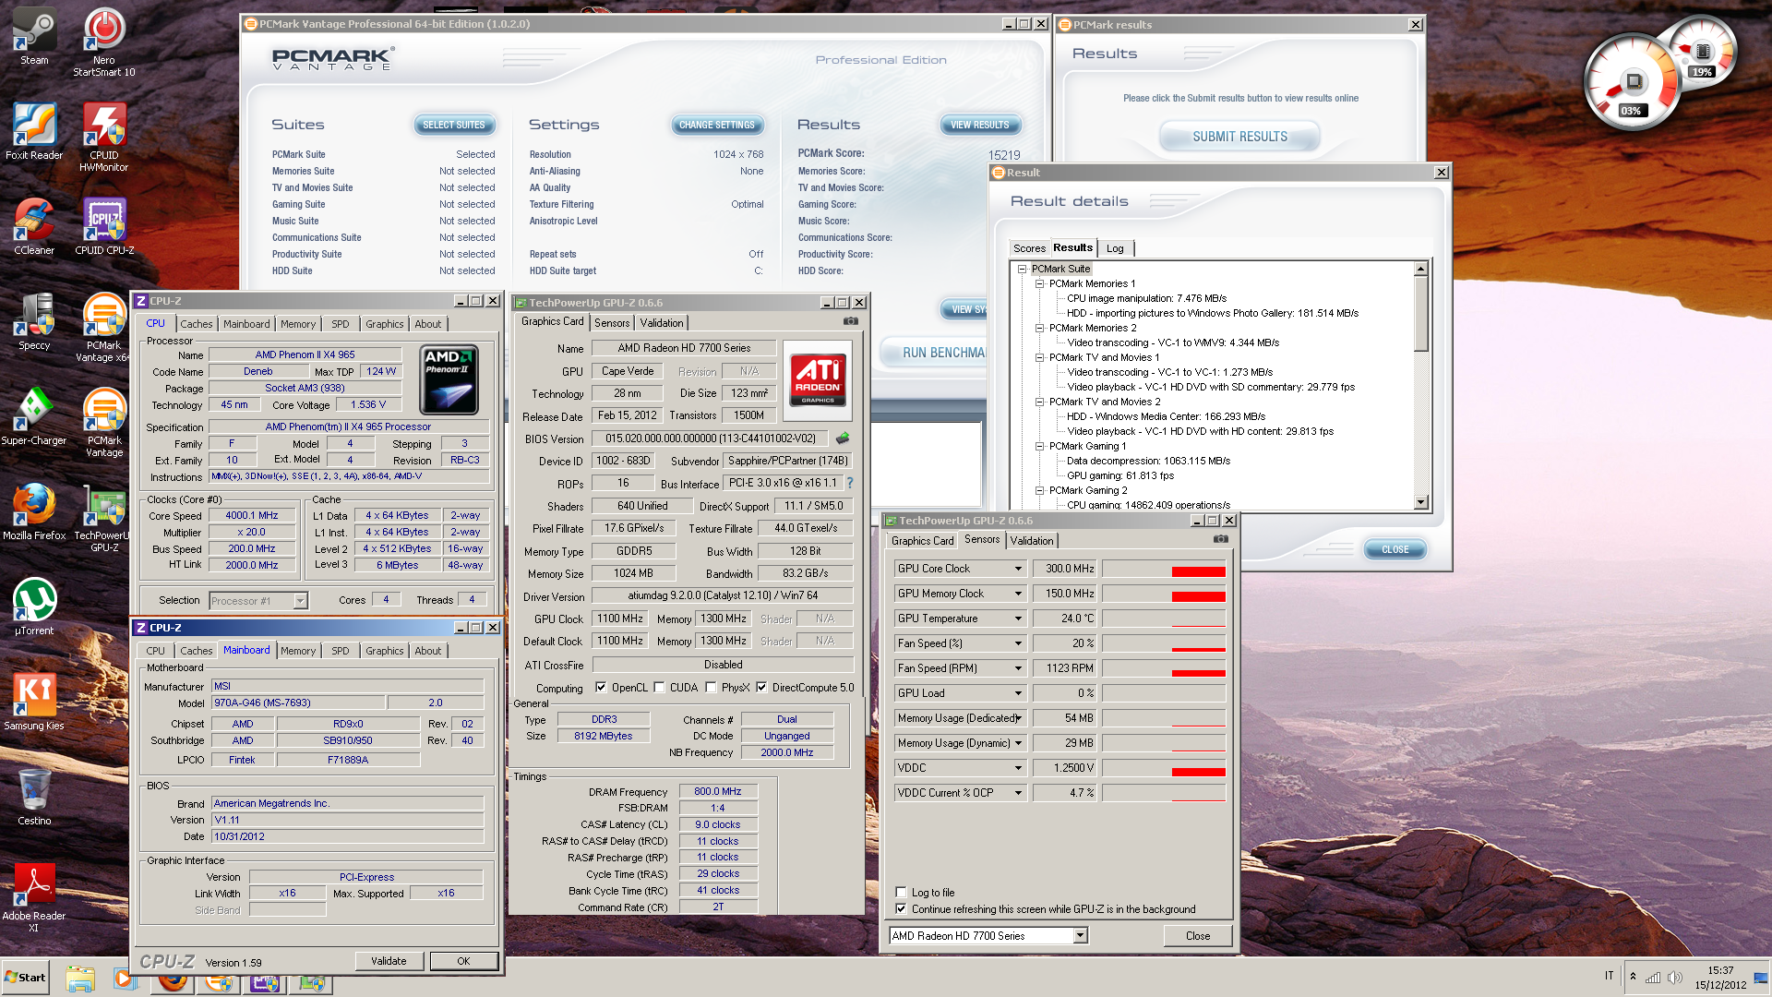Click the SUBMIT RESULTS button
1772x997 pixels.
click(1239, 137)
